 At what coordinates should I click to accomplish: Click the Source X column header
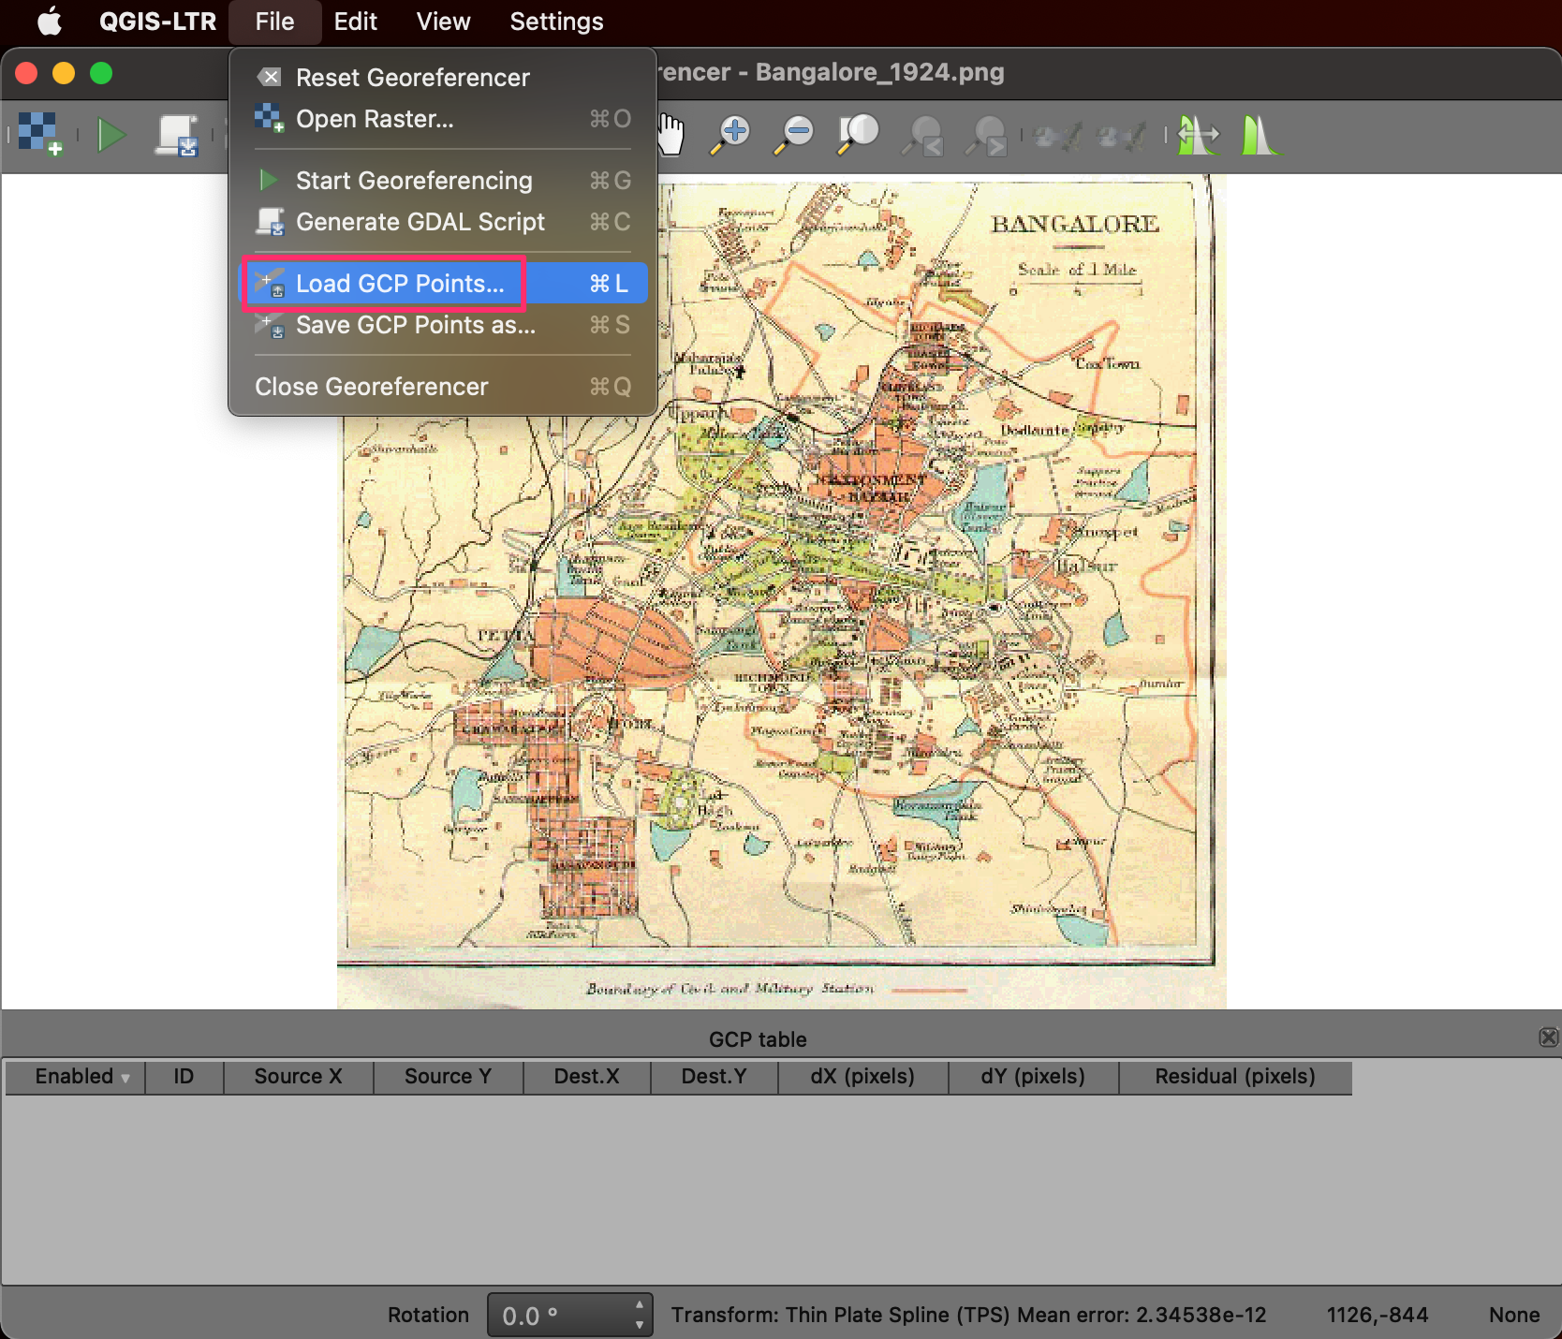click(x=299, y=1077)
